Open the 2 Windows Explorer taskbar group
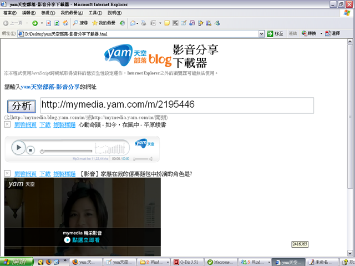 pyautogui.click(x=154, y=262)
